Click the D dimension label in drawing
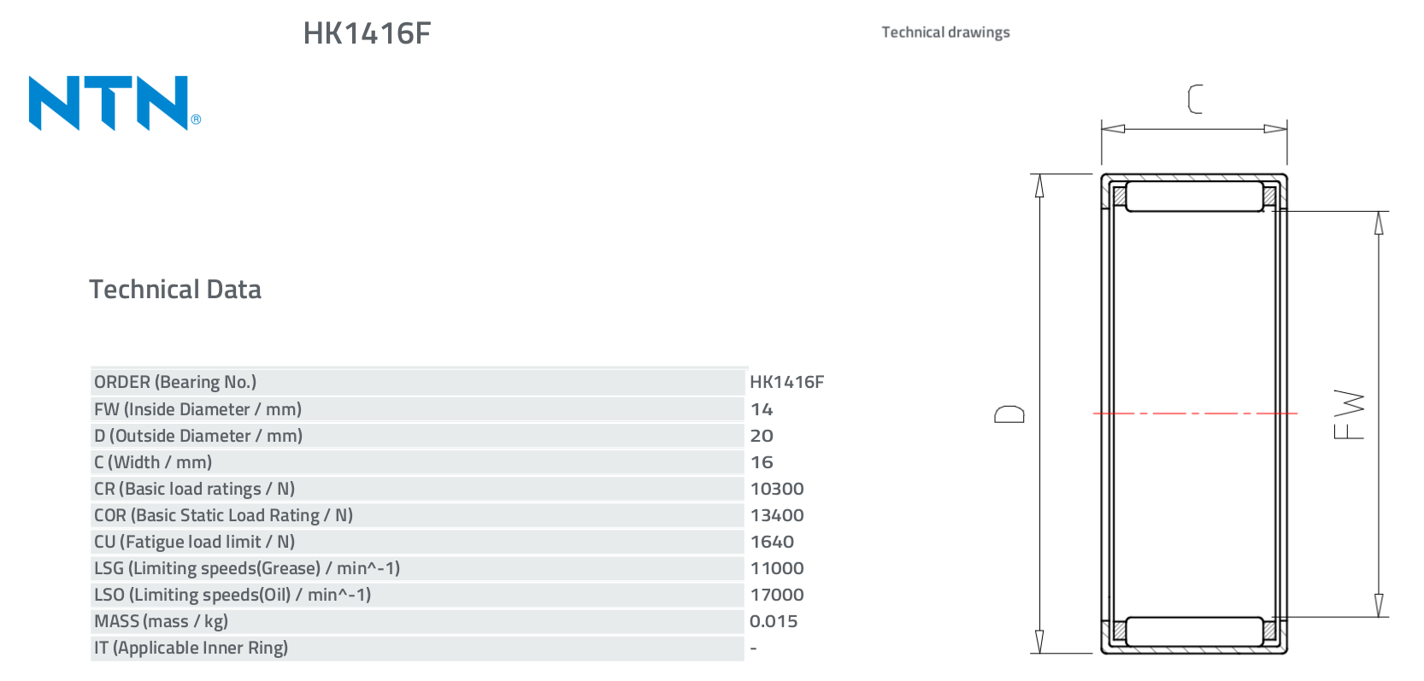 coord(1009,414)
